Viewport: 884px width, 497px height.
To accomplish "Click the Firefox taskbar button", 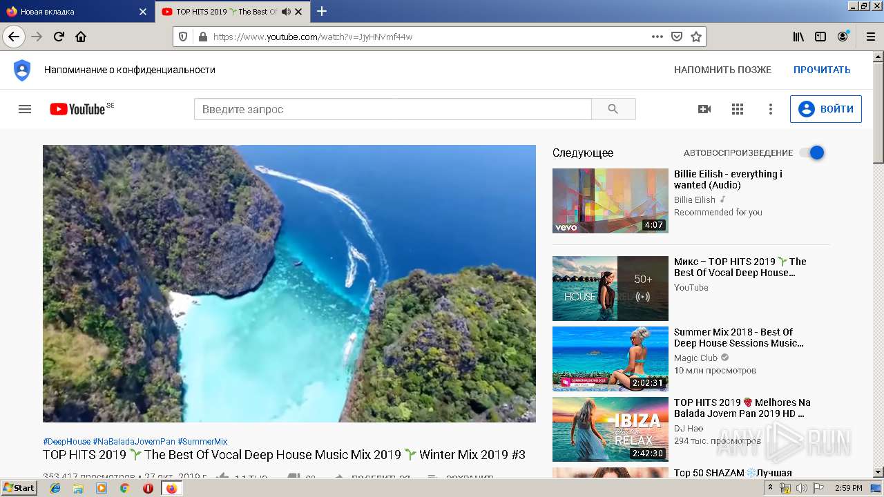I will tap(171, 488).
